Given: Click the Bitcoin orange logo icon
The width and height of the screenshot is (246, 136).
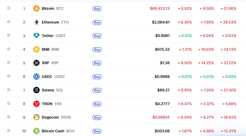Looking at the screenshot, I should 36,8.
